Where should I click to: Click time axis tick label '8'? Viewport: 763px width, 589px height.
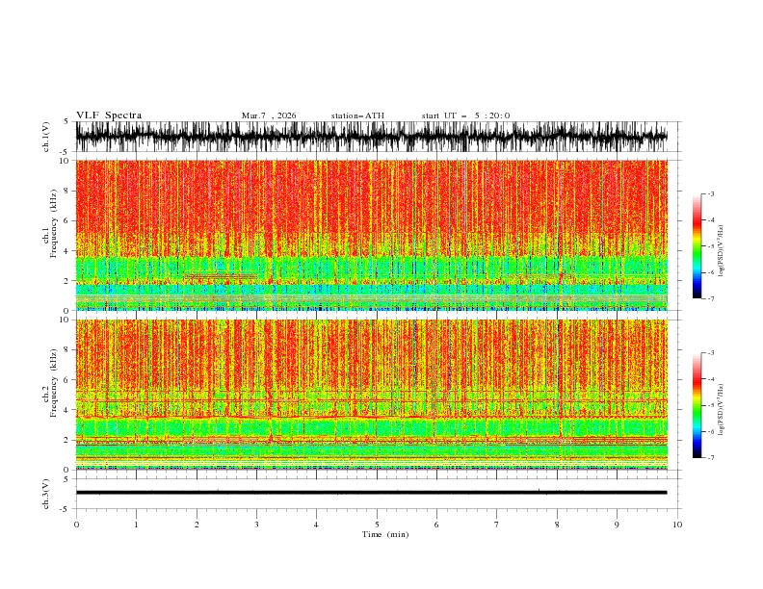point(557,525)
